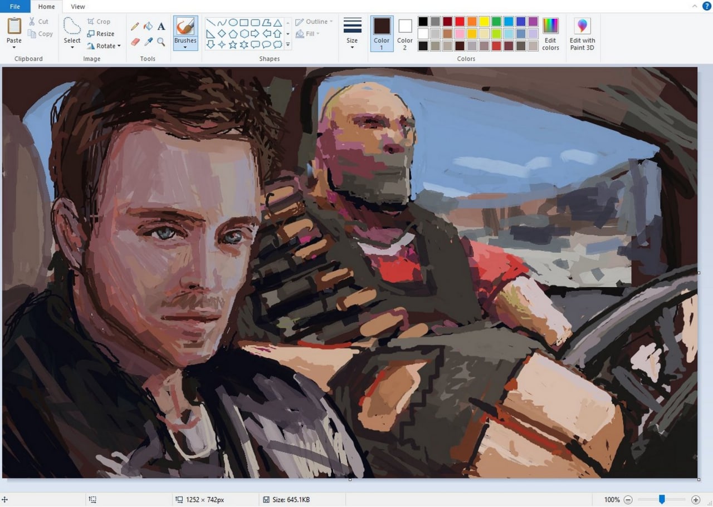Choose the Polygon shape

coord(266,23)
